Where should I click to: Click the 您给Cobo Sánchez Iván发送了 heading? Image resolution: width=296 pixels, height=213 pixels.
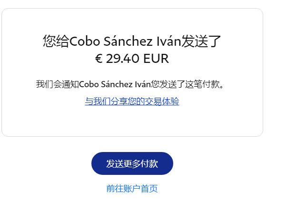click(132, 41)
